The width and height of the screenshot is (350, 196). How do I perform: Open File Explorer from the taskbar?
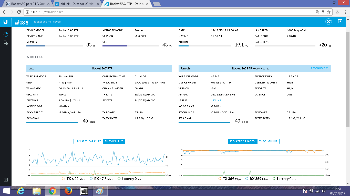coord(37,191)
